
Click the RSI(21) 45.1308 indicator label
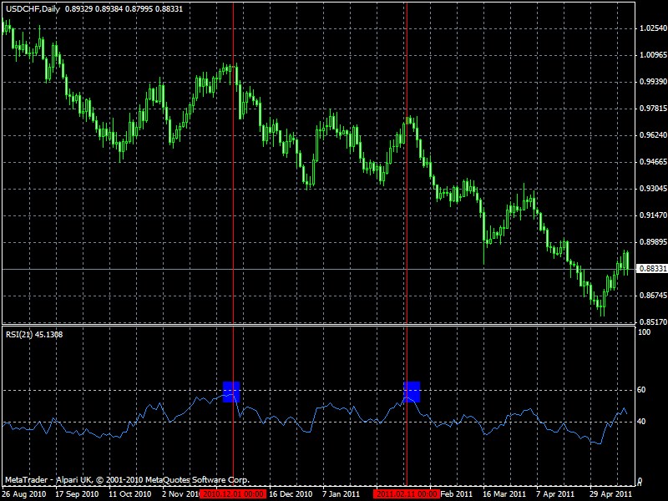tap(33, 334)
